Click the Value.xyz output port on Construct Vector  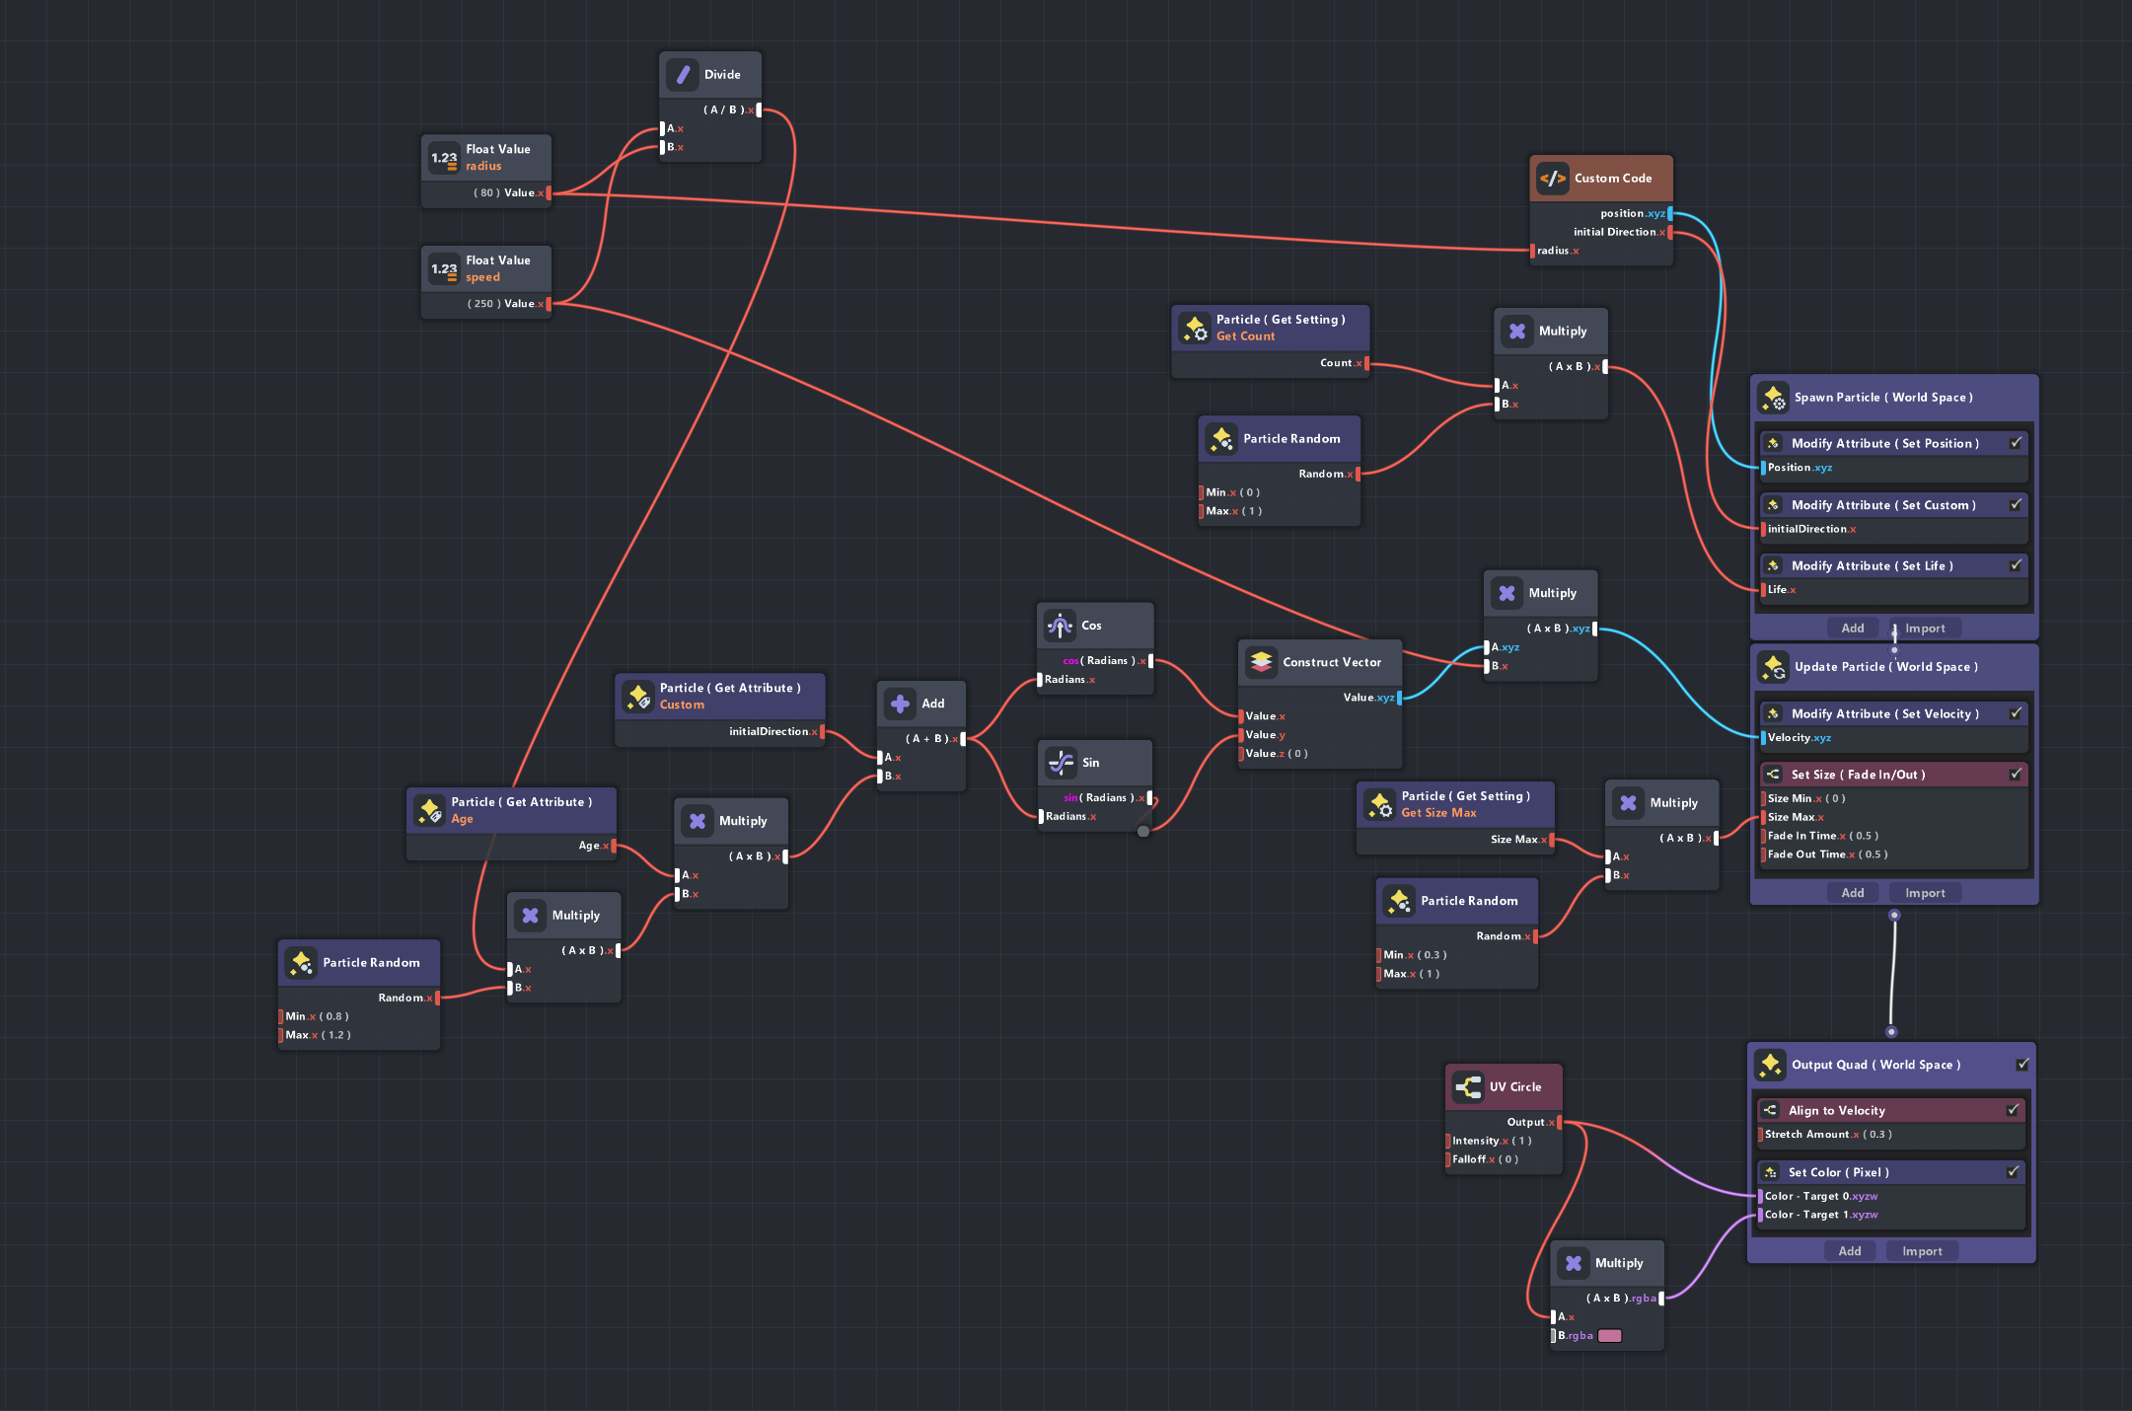1399,698
